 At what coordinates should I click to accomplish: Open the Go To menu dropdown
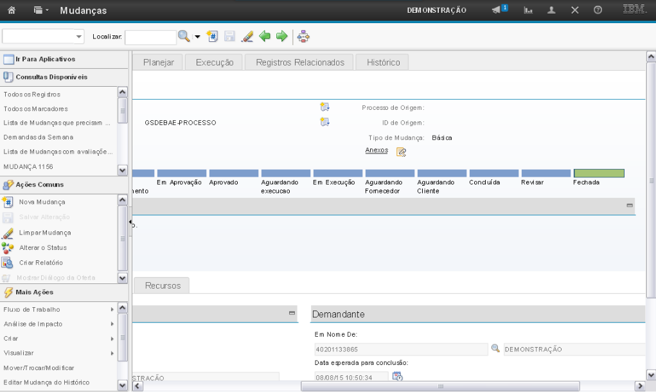(x=41, y=11)
